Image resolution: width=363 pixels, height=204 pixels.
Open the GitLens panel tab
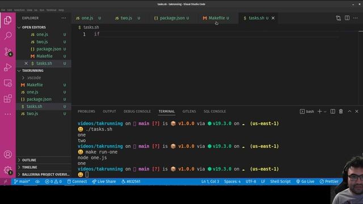pyautogui.click(x=189, y=112)
